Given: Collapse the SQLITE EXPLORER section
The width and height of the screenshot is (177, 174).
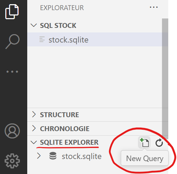Looking at the screenshot, I should [x=34, y=142].
